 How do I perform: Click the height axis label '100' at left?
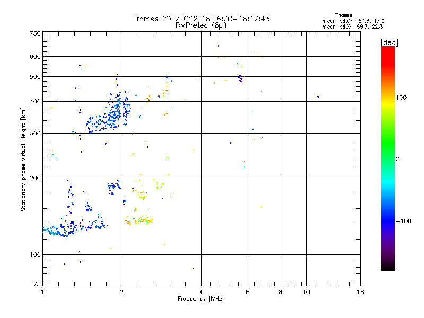pos(35,254)
